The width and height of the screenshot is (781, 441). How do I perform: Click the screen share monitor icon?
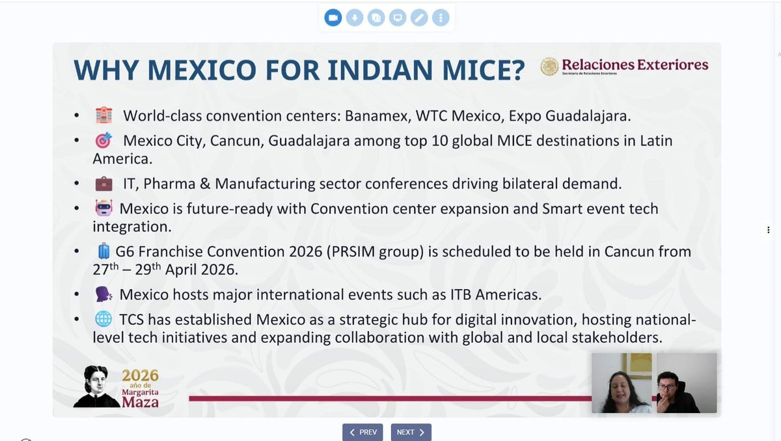coord(398,18)
